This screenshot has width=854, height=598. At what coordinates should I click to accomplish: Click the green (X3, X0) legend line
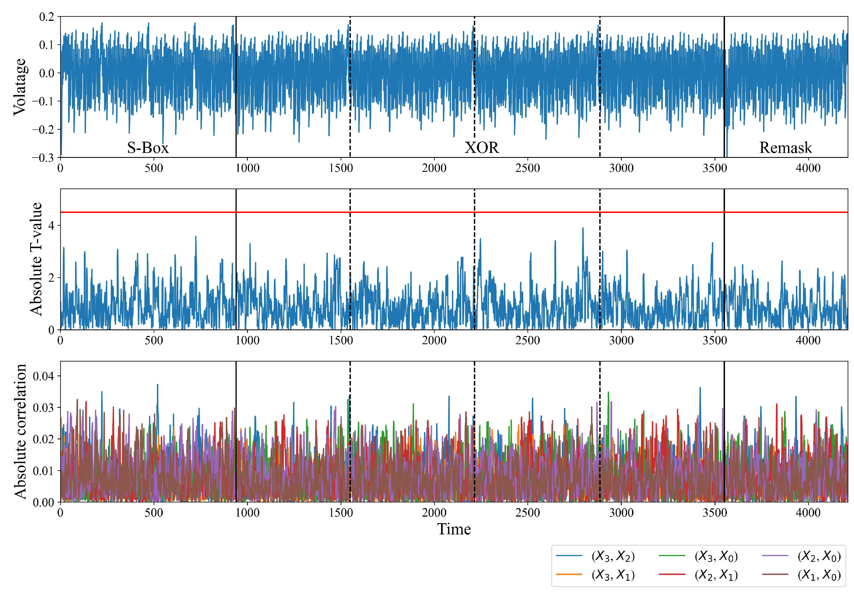(x=672, y=556)
